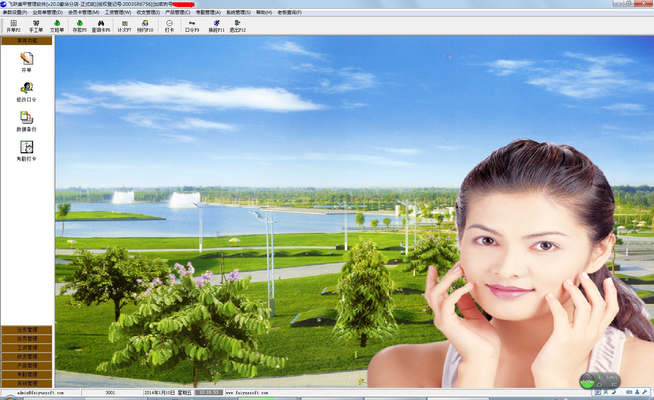Expand the 考勤管理 sidebar section
This screenshot has width=654, height=400.
point(26,374)
